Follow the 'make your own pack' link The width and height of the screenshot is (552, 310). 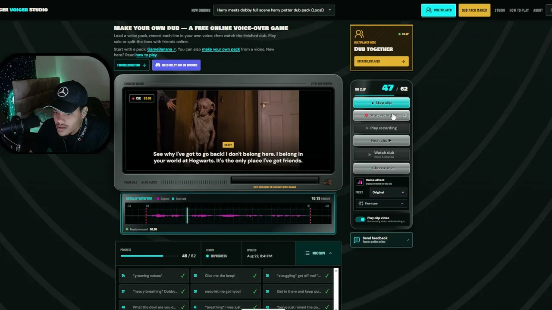[221, 49]
